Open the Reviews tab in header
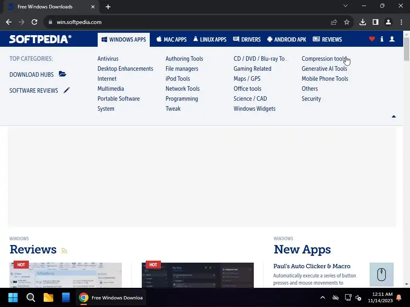Viewport: 410px width, 307px height. (x=328, y=40)
